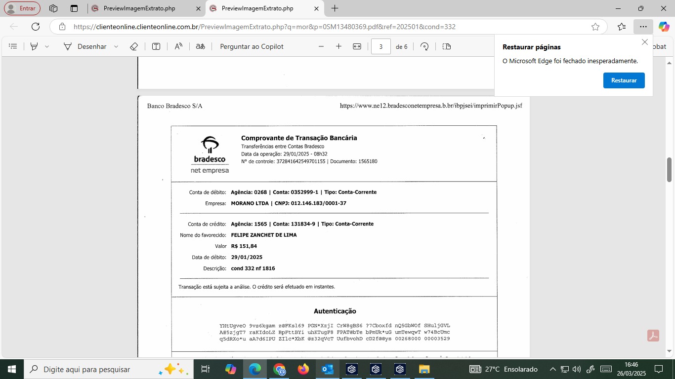The width and height of the screenshot is (675, 379).
Task: Select the description cond 332 nf 1816
Action: coord(253,268)
